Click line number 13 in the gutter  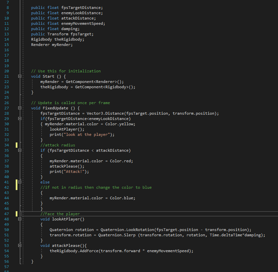click(7, 34)
